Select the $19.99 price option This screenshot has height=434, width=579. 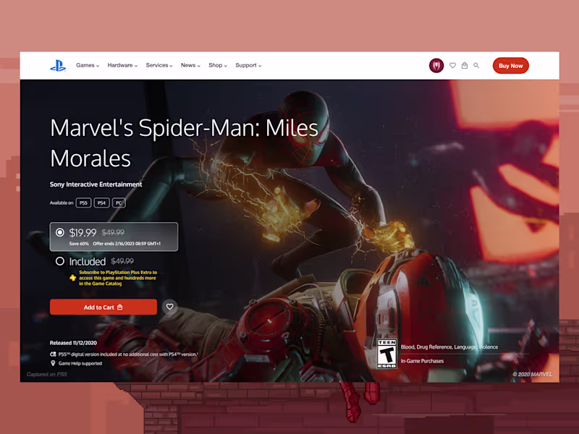pyautogui.click(x=114, y=237)
